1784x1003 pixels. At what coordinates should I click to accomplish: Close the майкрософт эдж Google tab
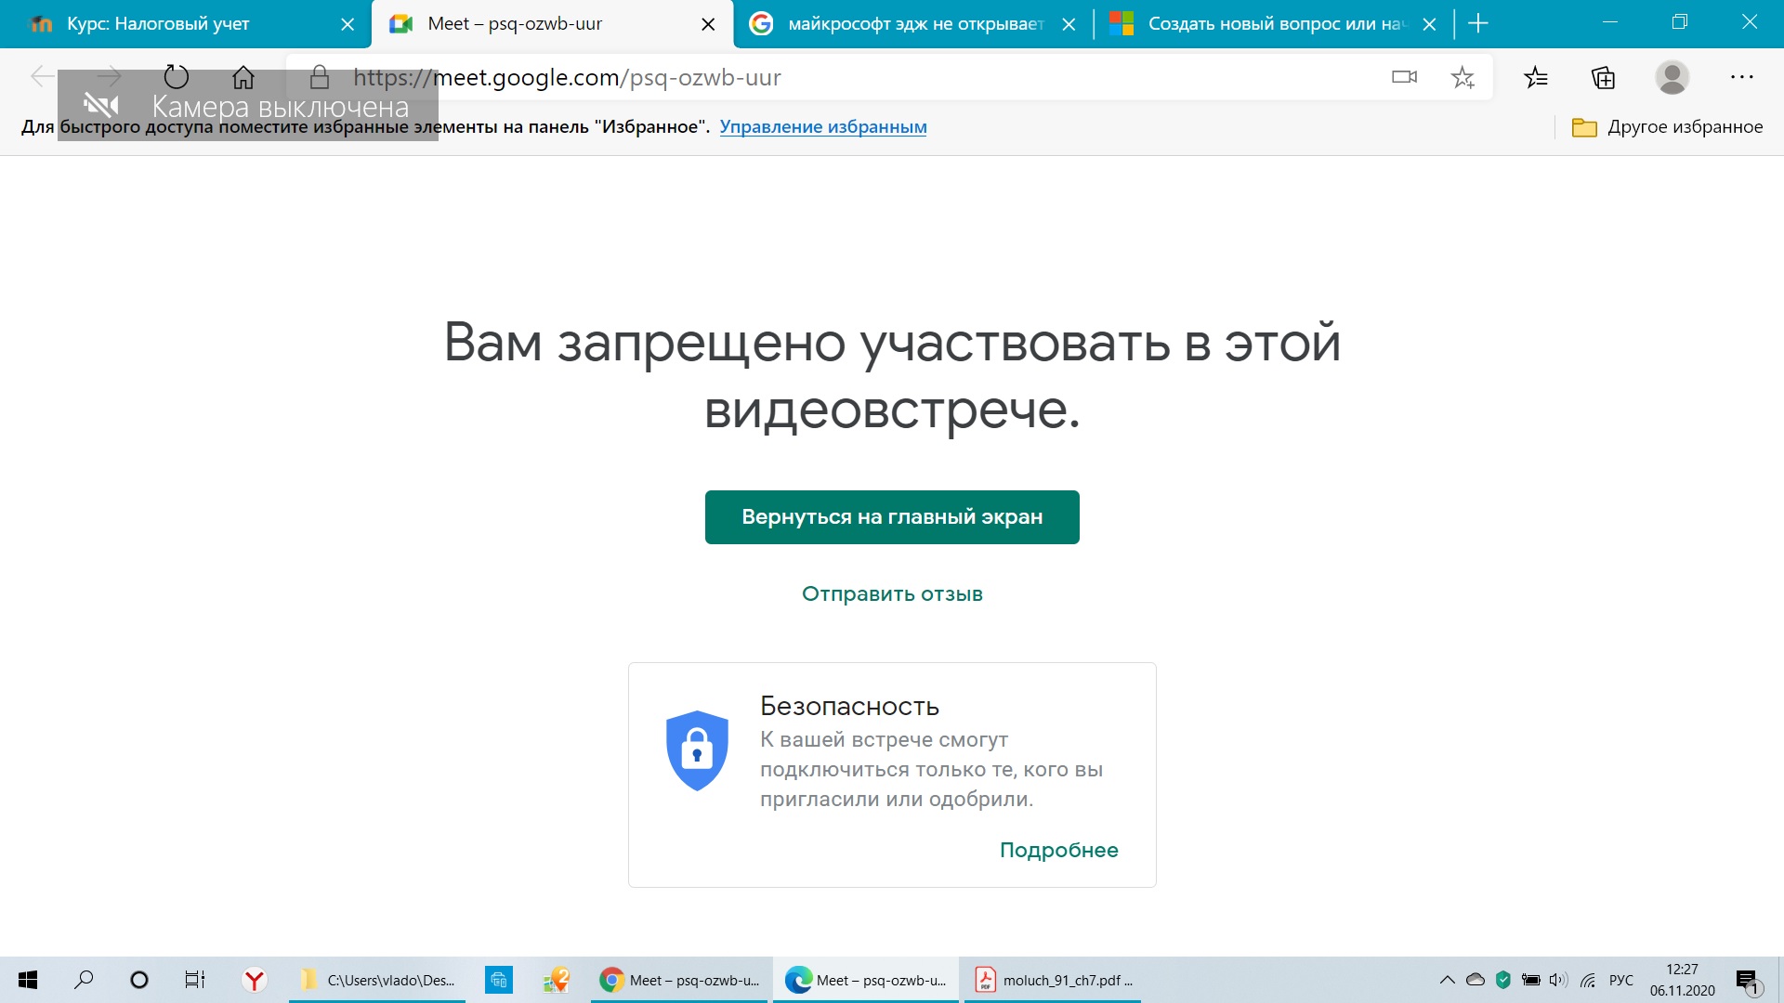tap(1069, 25)
